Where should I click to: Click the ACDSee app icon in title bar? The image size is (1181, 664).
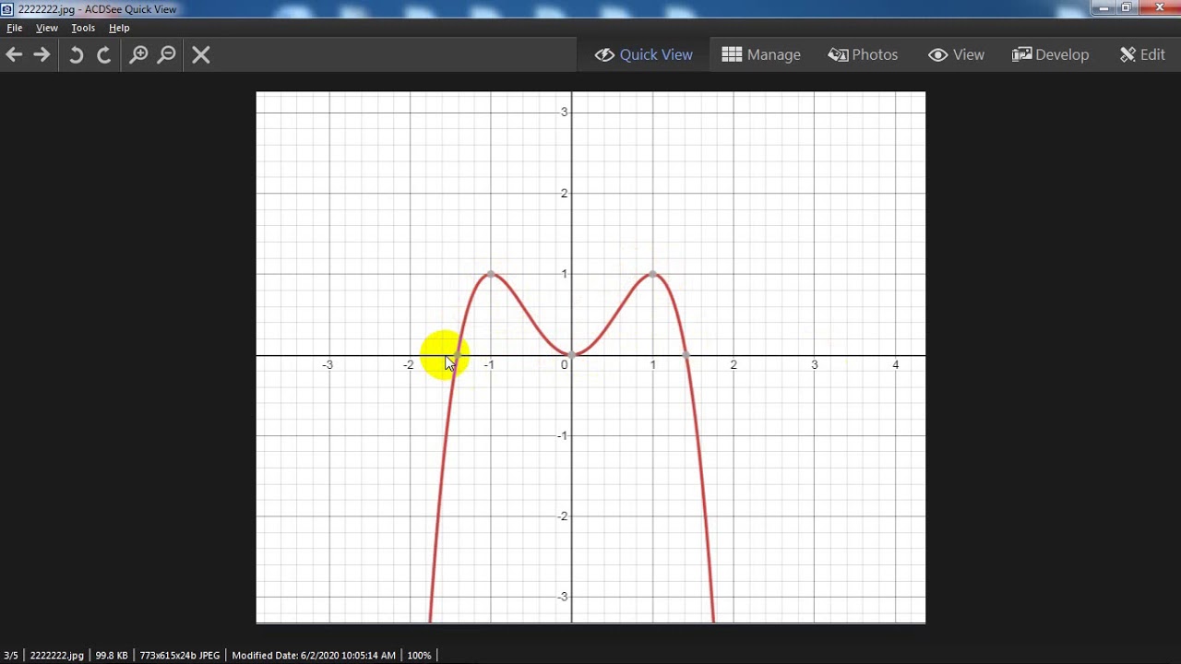click(7, 9)
